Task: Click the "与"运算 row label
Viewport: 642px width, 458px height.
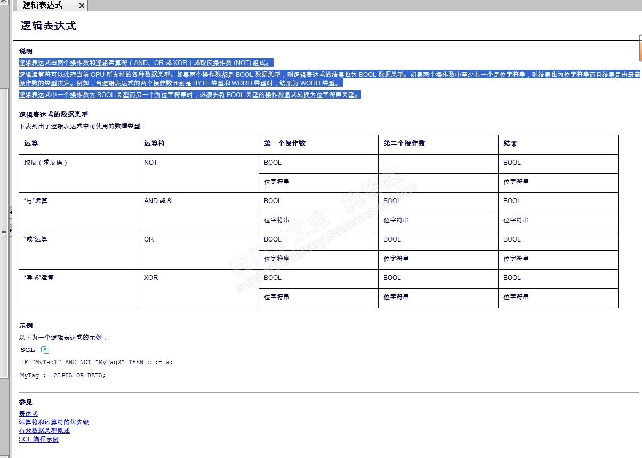Action: coord(36,201)
